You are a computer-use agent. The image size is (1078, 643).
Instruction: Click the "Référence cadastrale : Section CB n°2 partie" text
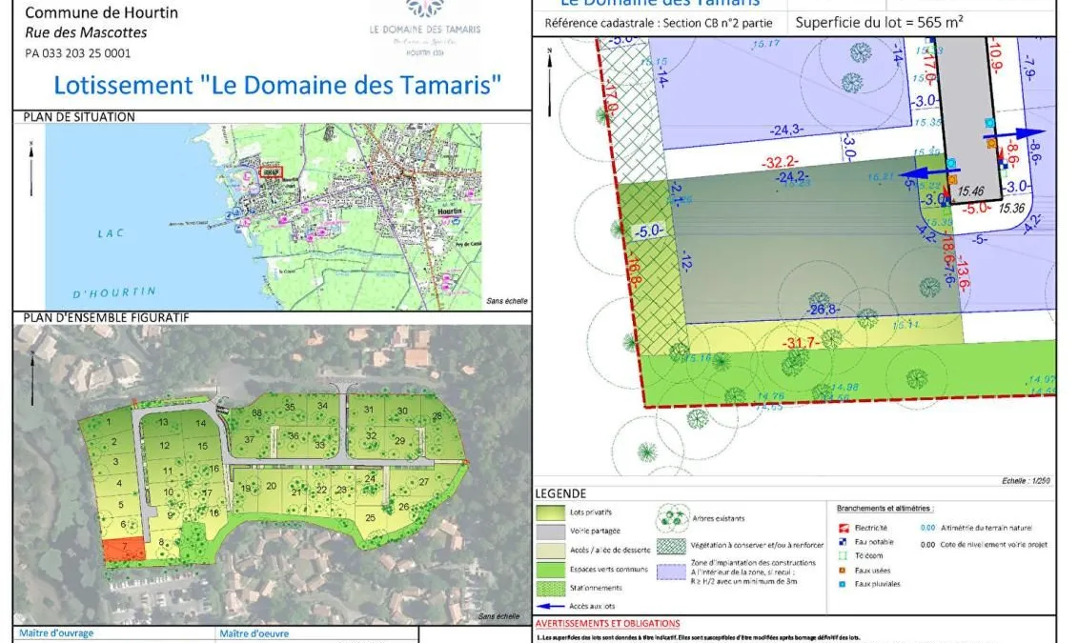659,23
